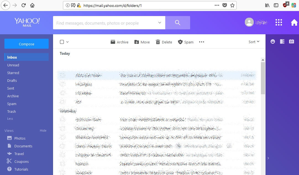The width and height of the screenshot is (299, 175).
Task: Open the advanced search dropdown arrow
Action: pyautogui.click(x=160, y=22)
